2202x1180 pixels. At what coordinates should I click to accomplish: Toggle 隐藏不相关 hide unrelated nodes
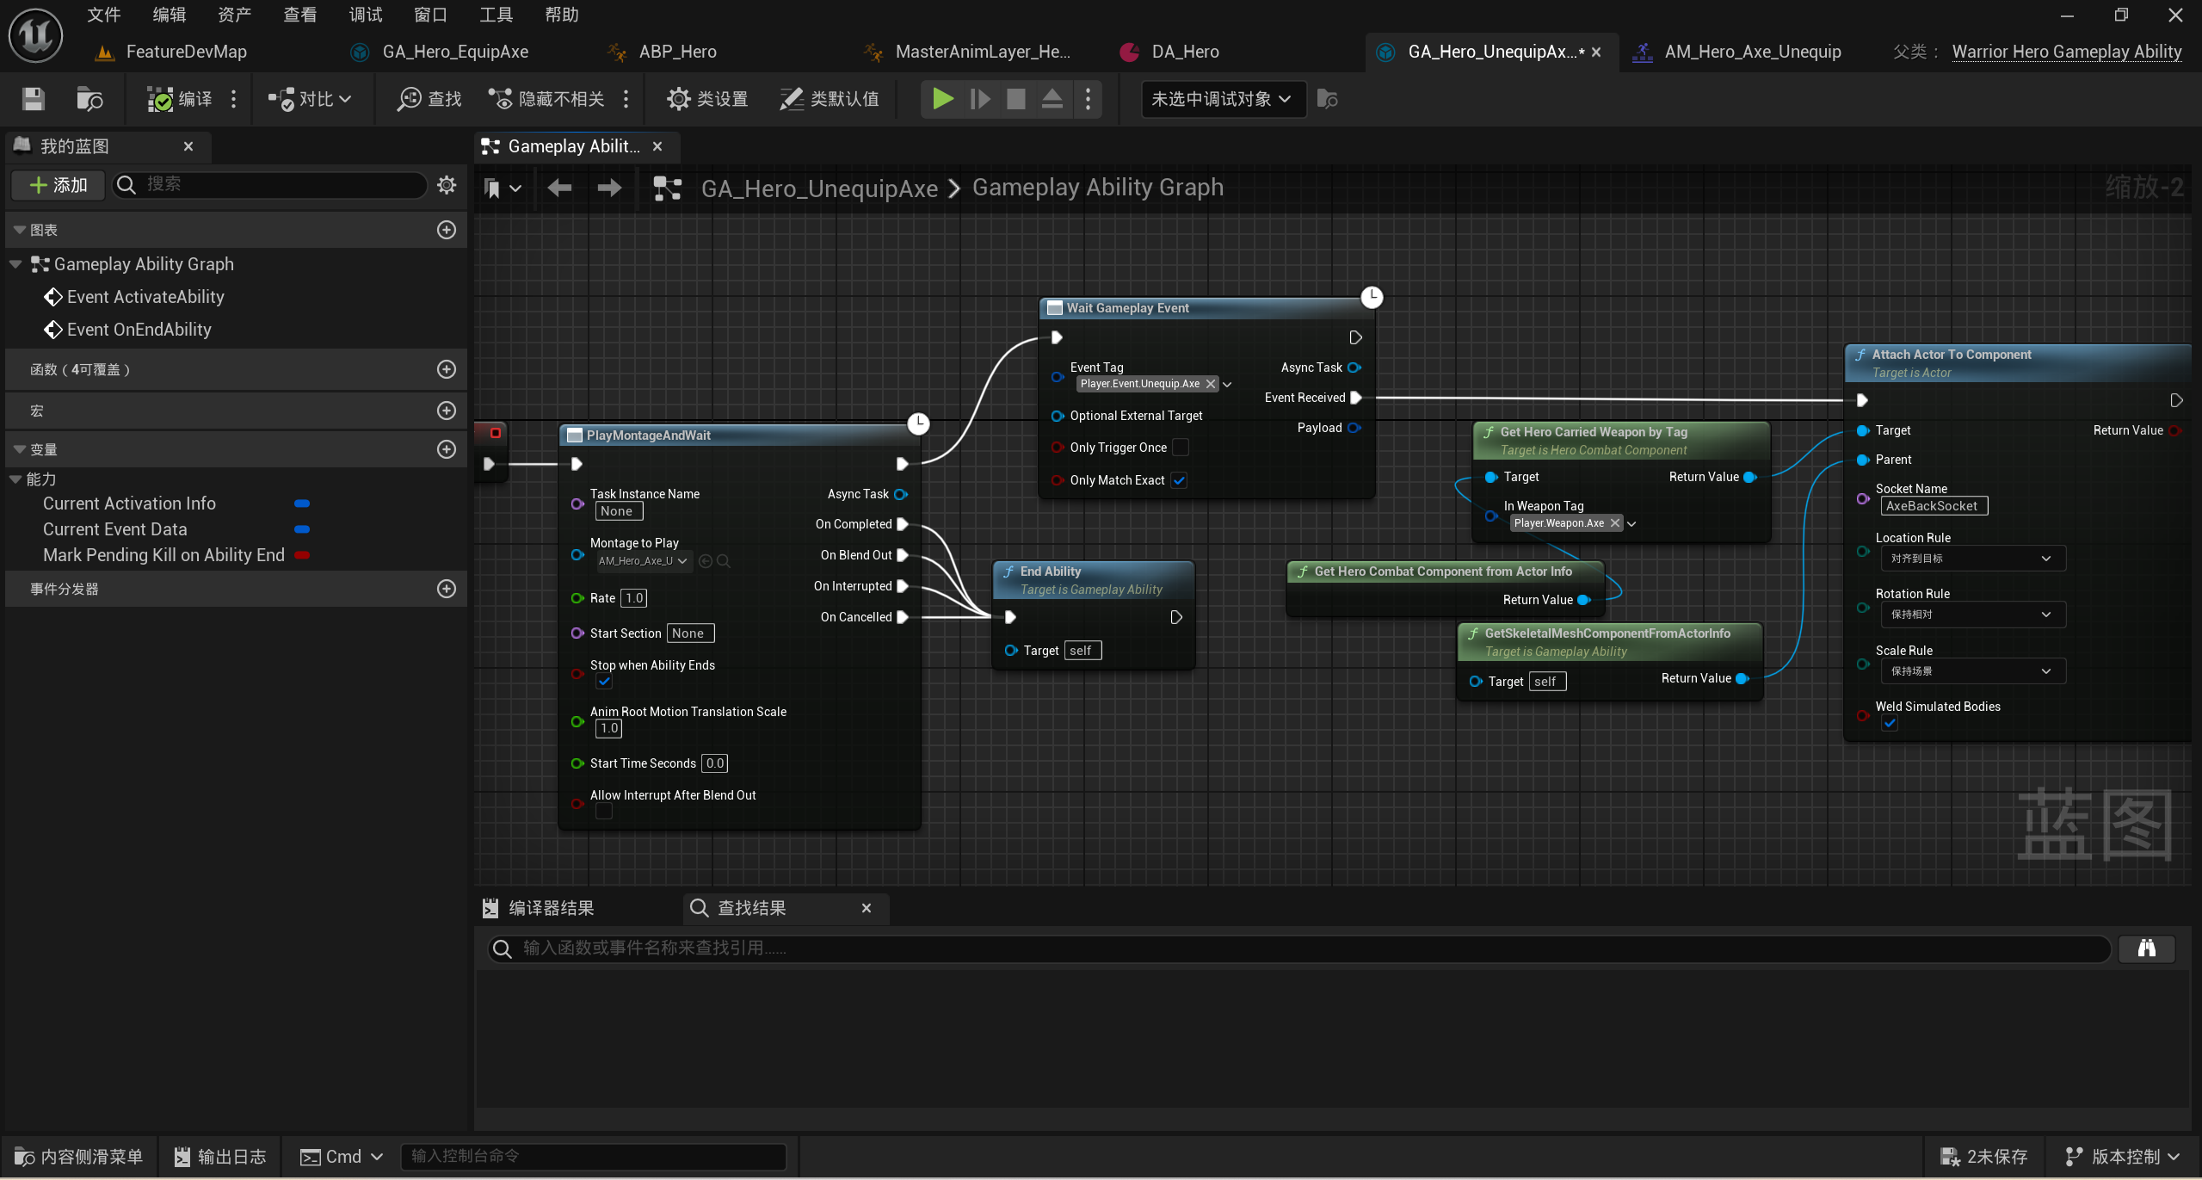tap(546, 99)
